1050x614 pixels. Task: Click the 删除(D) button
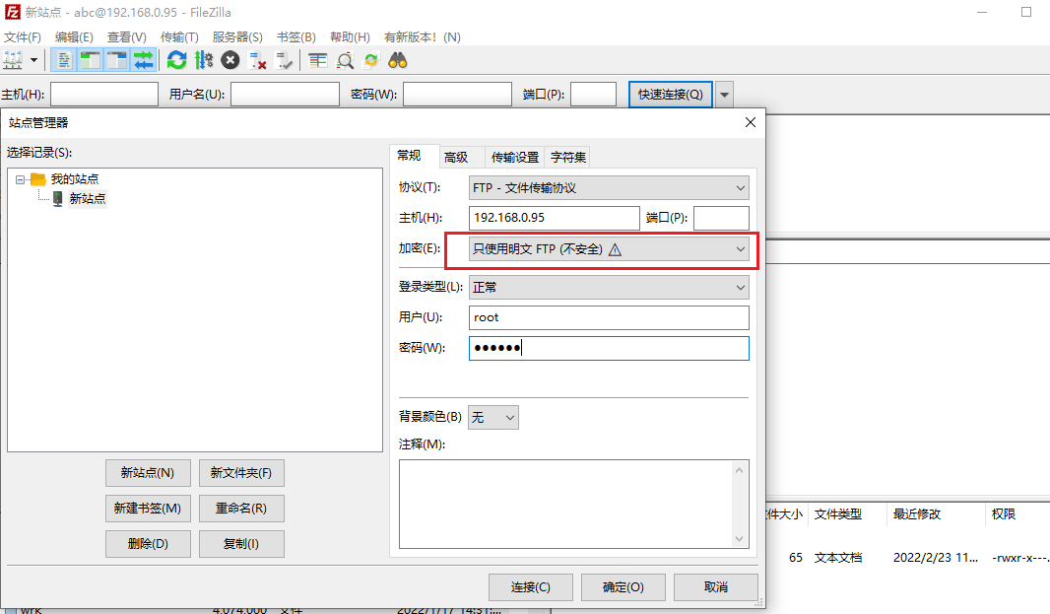coord(148,544)
